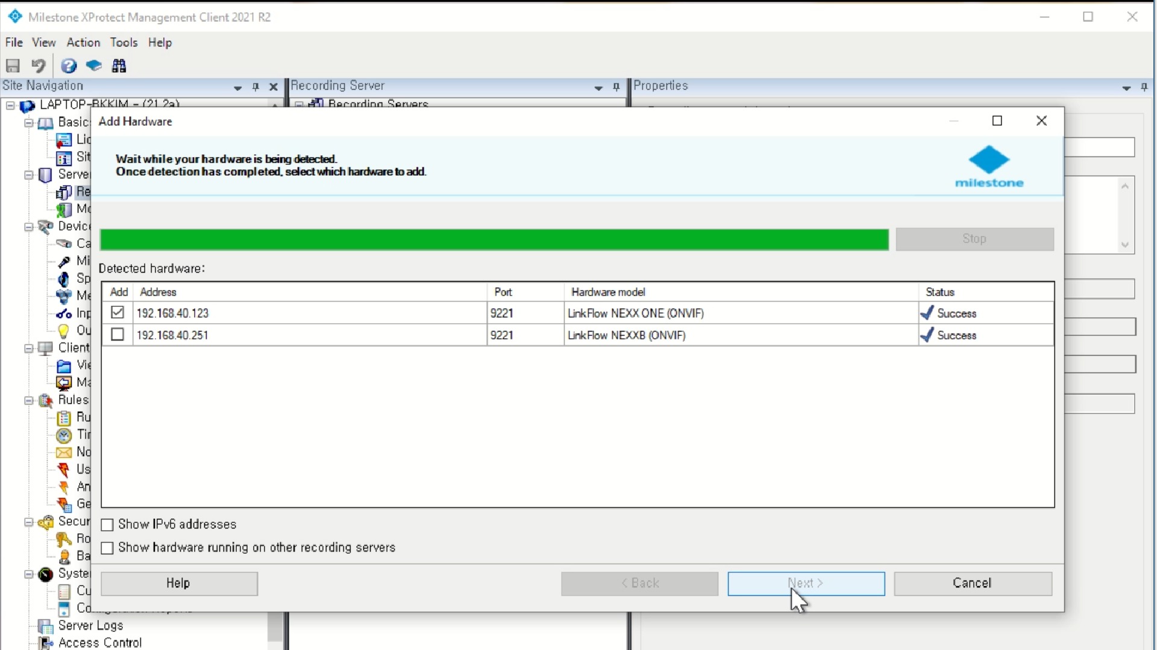Click the Undo toolbar icon
1157x650 pixels.
[39, 66]
